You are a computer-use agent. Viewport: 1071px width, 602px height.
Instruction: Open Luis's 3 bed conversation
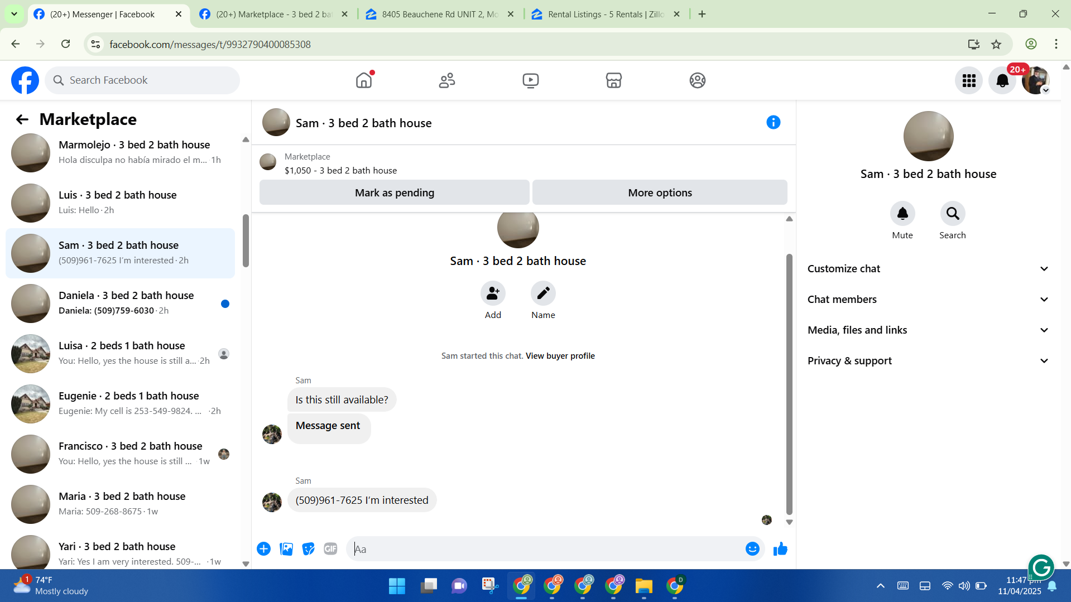pyautogui.click(x=120, y=203)
